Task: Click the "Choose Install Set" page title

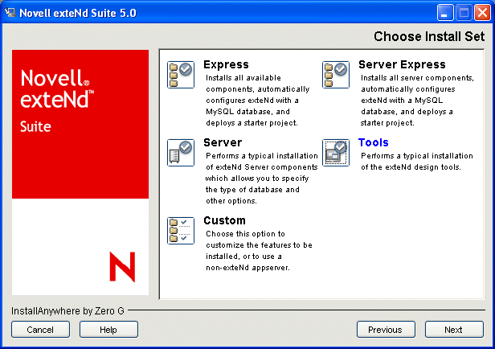Action: pyautogui.click(x=429, y=36)
